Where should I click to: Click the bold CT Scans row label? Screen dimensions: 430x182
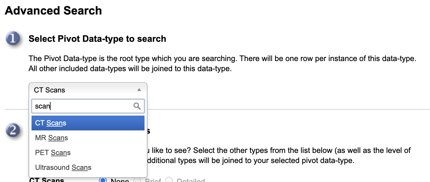pos(47,180)
